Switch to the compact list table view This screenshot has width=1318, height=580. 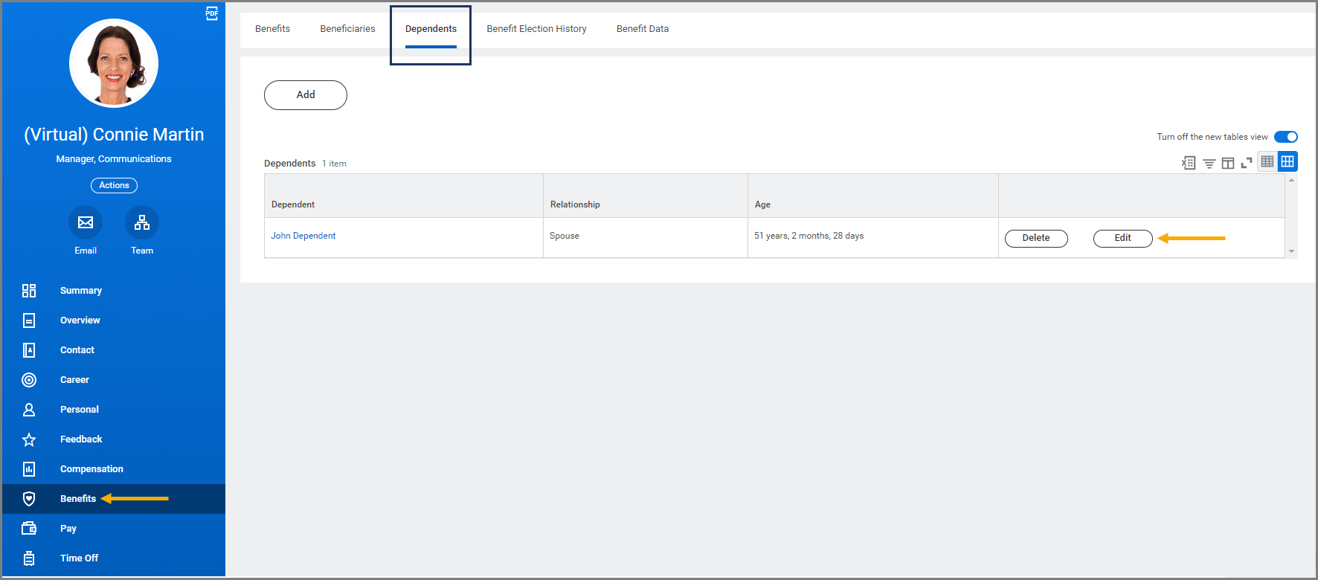point(1267,161)
